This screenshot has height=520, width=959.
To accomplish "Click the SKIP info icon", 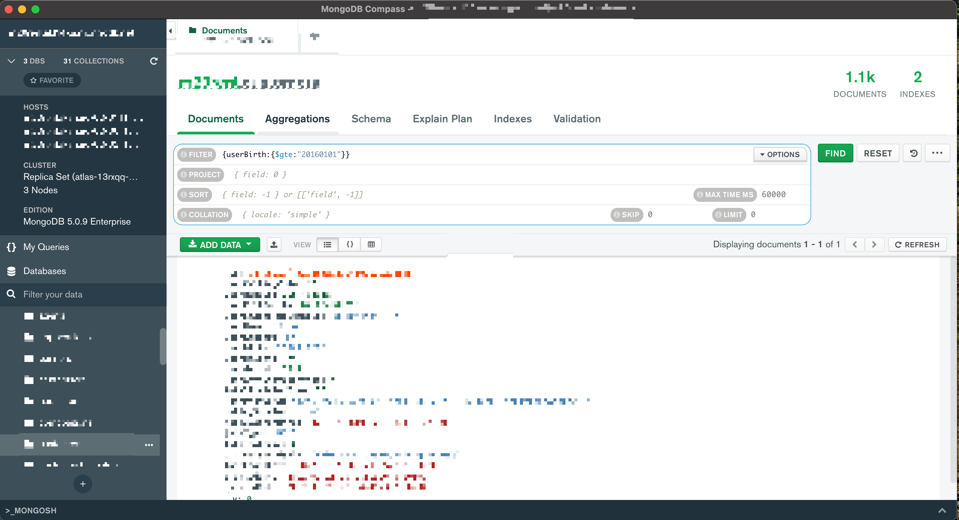I will pos(617,215).
